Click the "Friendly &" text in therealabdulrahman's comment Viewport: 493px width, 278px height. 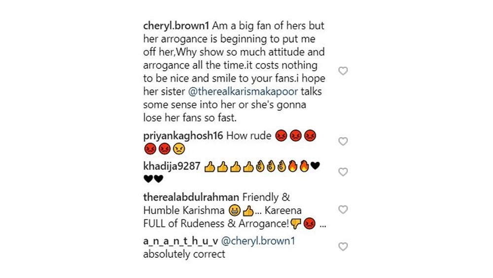266,197
